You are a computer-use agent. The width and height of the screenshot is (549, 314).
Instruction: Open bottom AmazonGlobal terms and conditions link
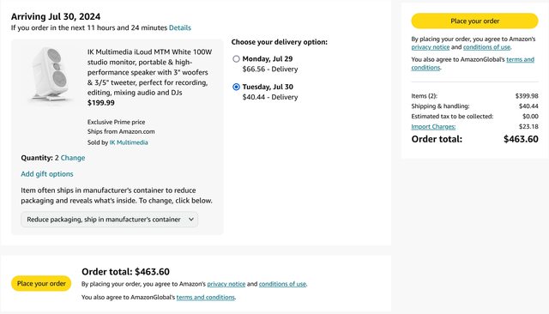206,297
